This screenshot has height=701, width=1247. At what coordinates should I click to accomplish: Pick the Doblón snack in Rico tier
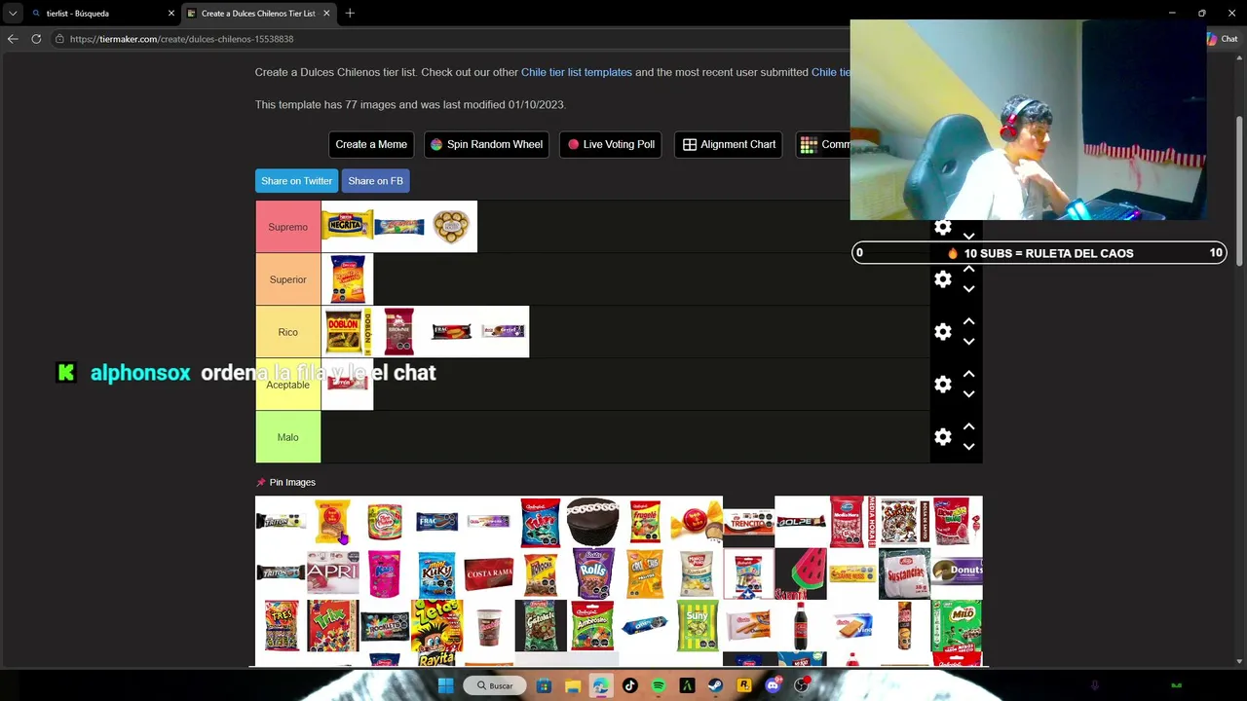[x=348, y=332]
